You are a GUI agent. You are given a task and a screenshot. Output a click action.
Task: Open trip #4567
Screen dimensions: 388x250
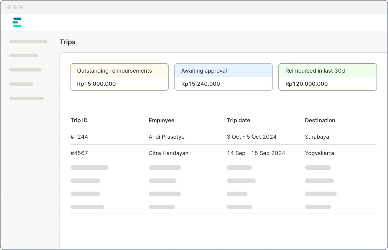(79, 153)
